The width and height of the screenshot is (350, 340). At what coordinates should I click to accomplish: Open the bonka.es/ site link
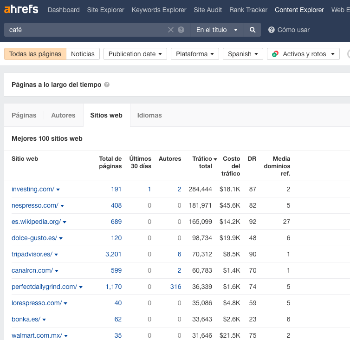26,320
